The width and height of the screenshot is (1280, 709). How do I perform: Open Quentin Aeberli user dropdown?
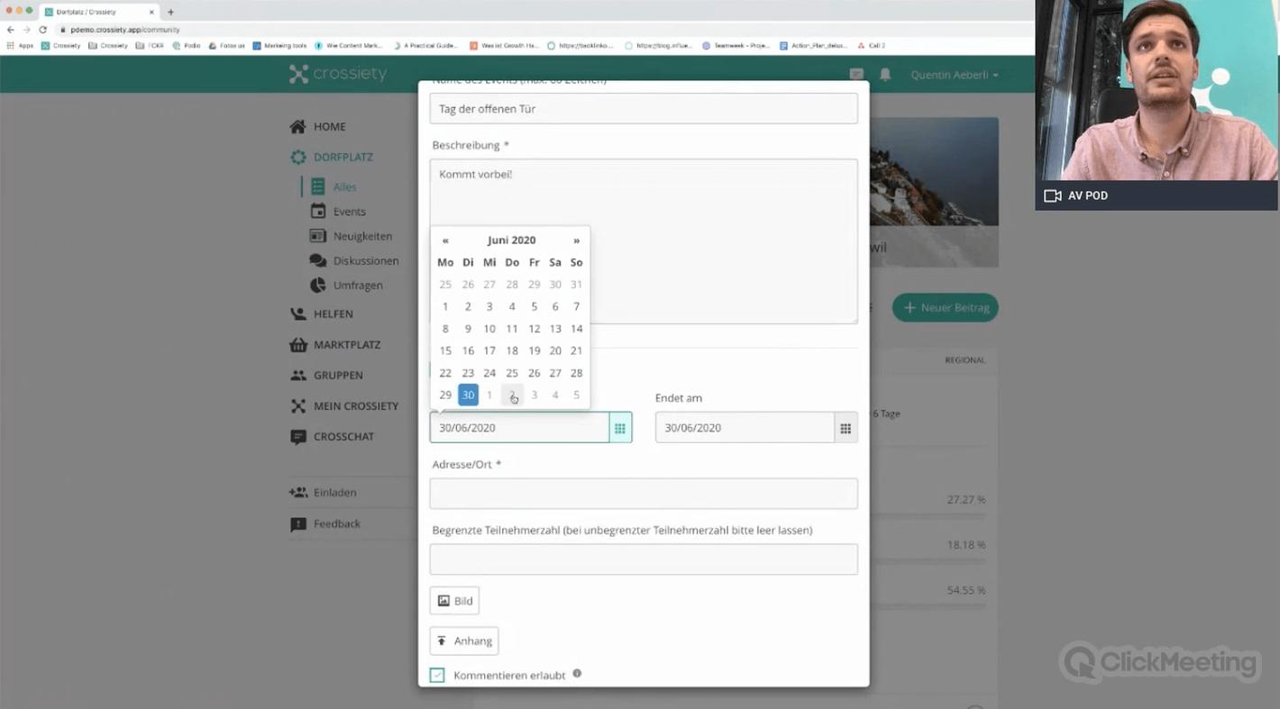(x=955, y=75)
